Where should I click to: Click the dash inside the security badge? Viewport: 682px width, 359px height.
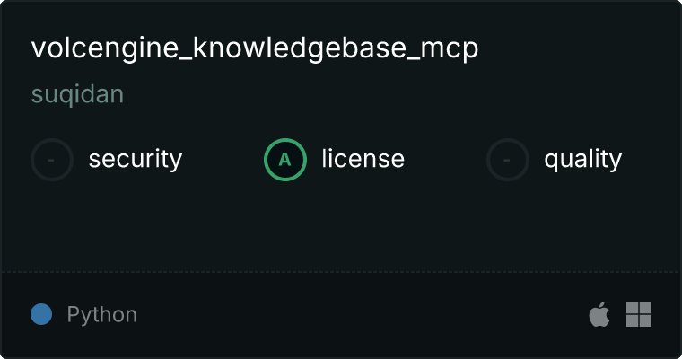(51, 160)
